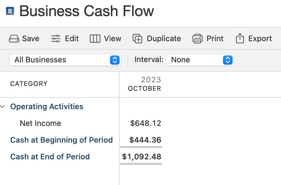Click the Duplicate report icon
This screenshot has height=185, width=281.
coord(138,39)
